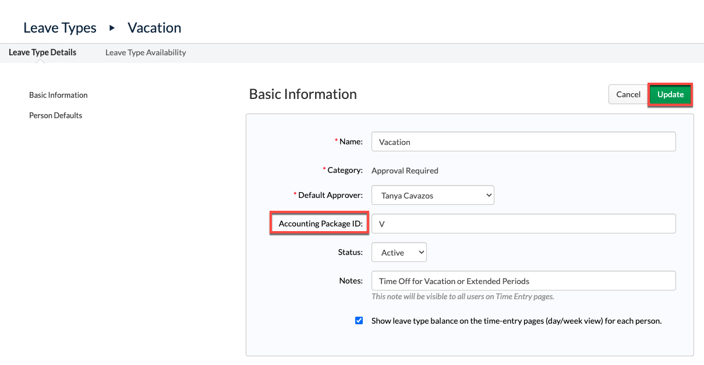Click the Cancel button
This screenshot has height=365, width=704.
click(x=628, y=94)
